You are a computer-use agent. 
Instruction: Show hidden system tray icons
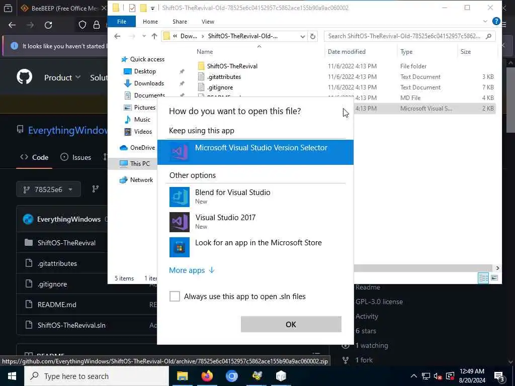[x=414, y=376]
